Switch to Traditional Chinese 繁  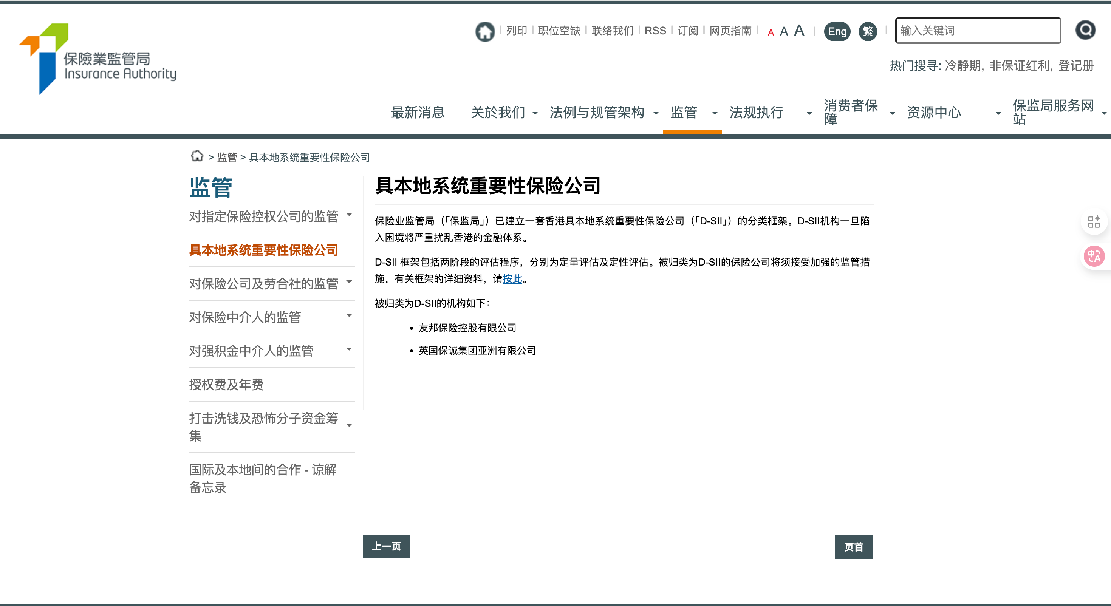click(868, 31)
